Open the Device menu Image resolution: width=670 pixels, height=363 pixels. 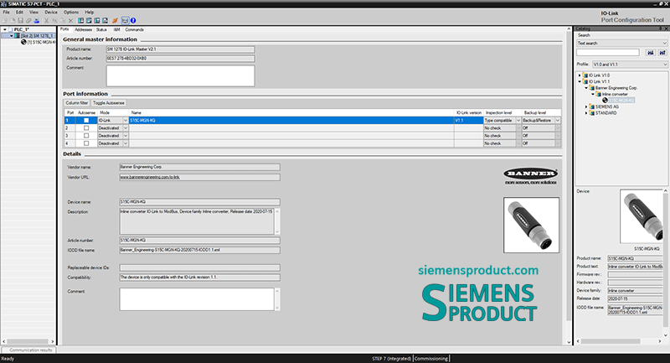pyautogui.click(x=51, y=13)
